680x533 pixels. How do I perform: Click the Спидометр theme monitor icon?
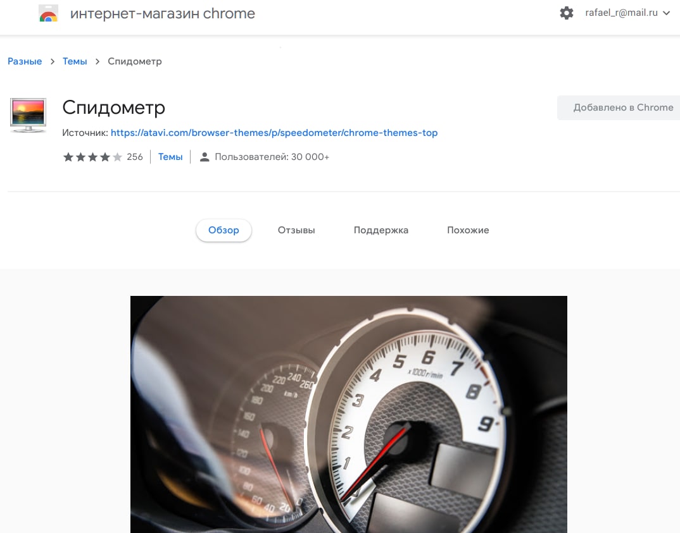tap(28, 115)
